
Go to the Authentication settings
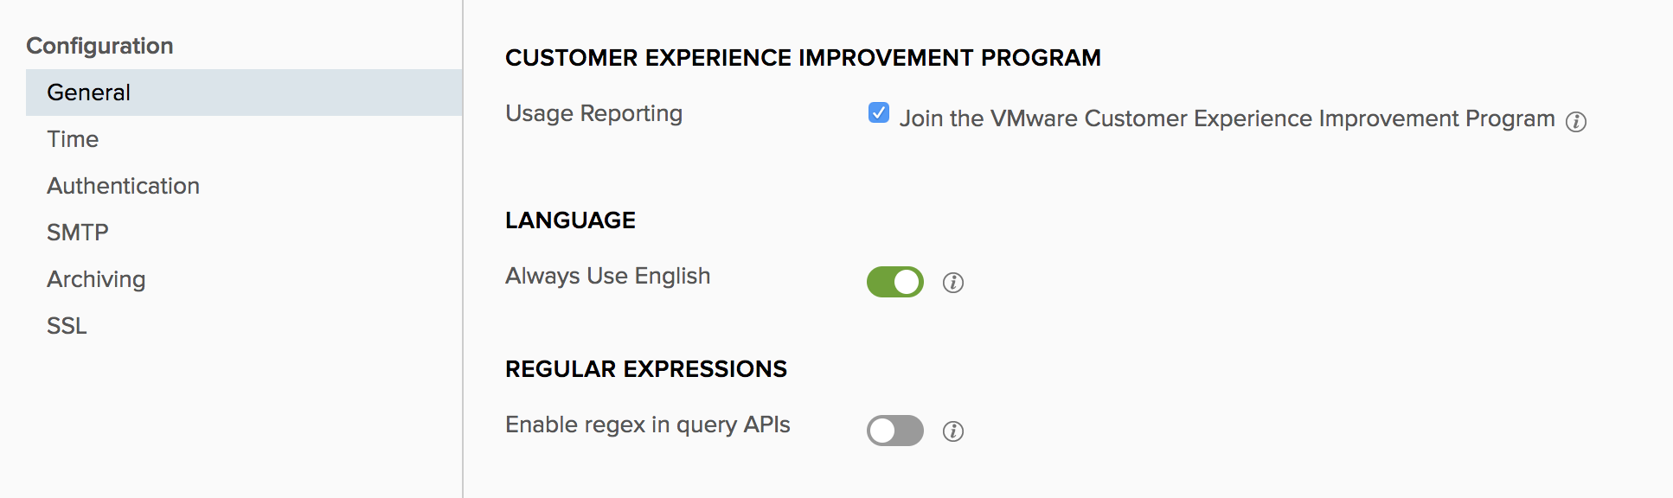click(x=123, y=186)
